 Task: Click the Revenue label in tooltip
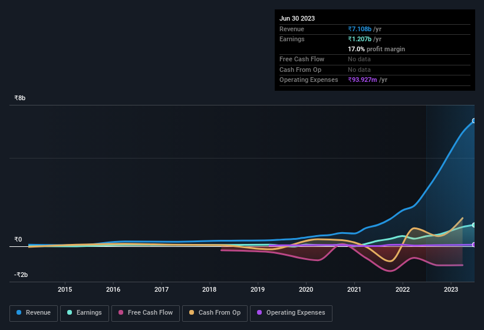point(292,29)
